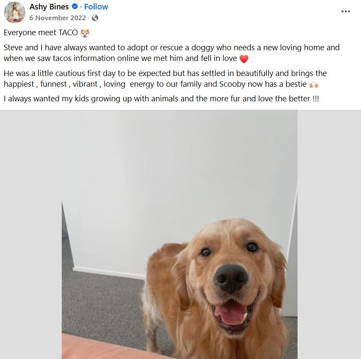Screen dimensions: 361x359
Task: Click the dog's black nose in photo
Action: pos(231,279)
